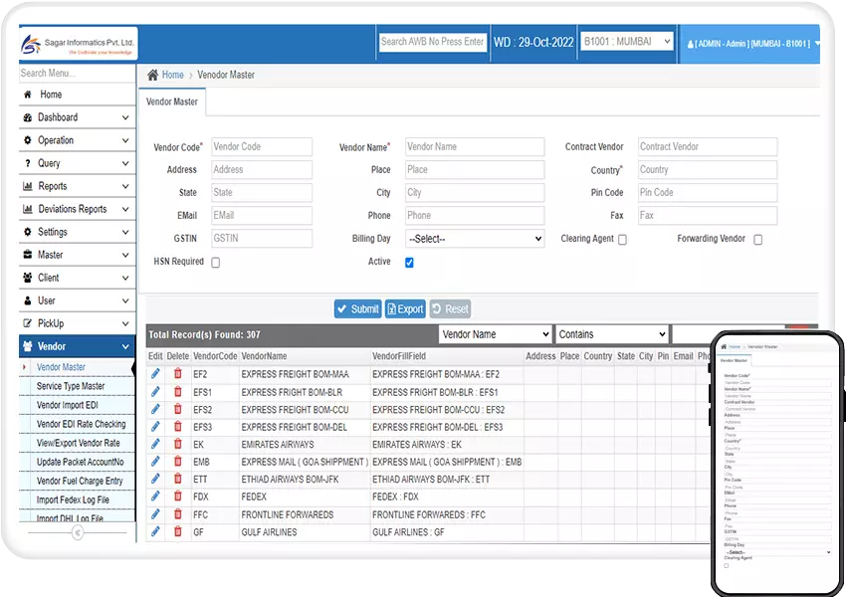Image resolution: width=846 pixels, height=597 pixels.
Task: Enable the HSN Required checkbox
Action: click(x=216, y=263)
